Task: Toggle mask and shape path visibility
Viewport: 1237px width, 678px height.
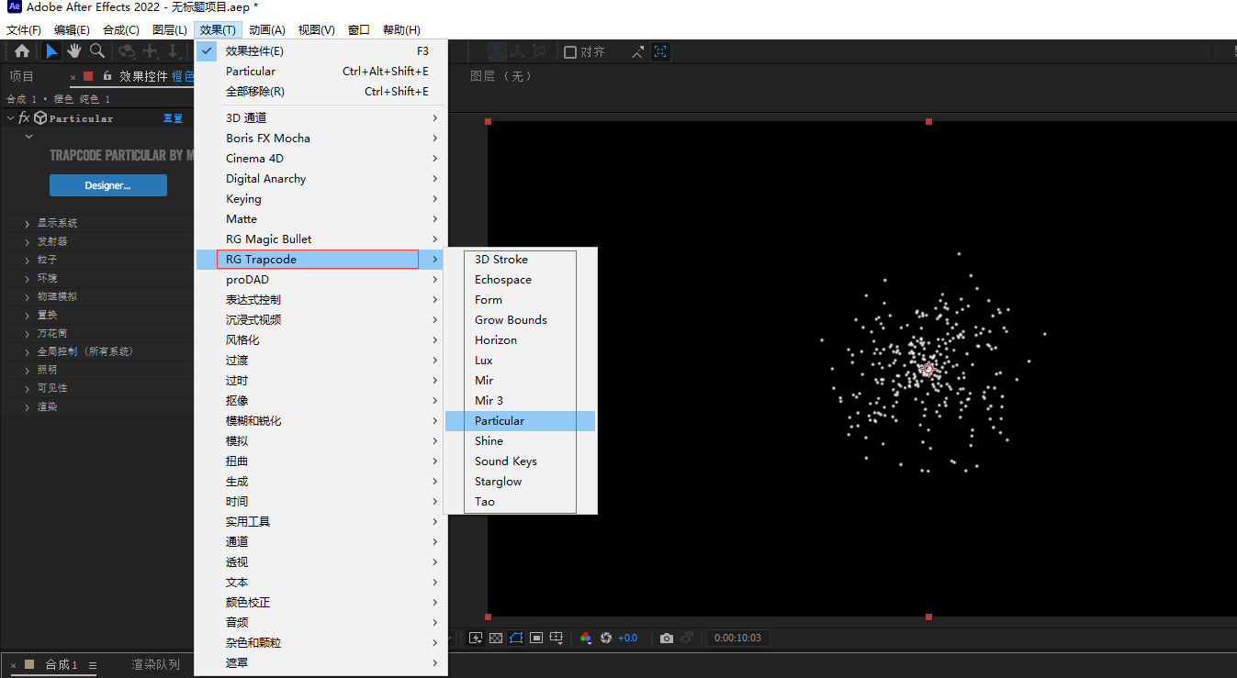Action: [516, 638]
